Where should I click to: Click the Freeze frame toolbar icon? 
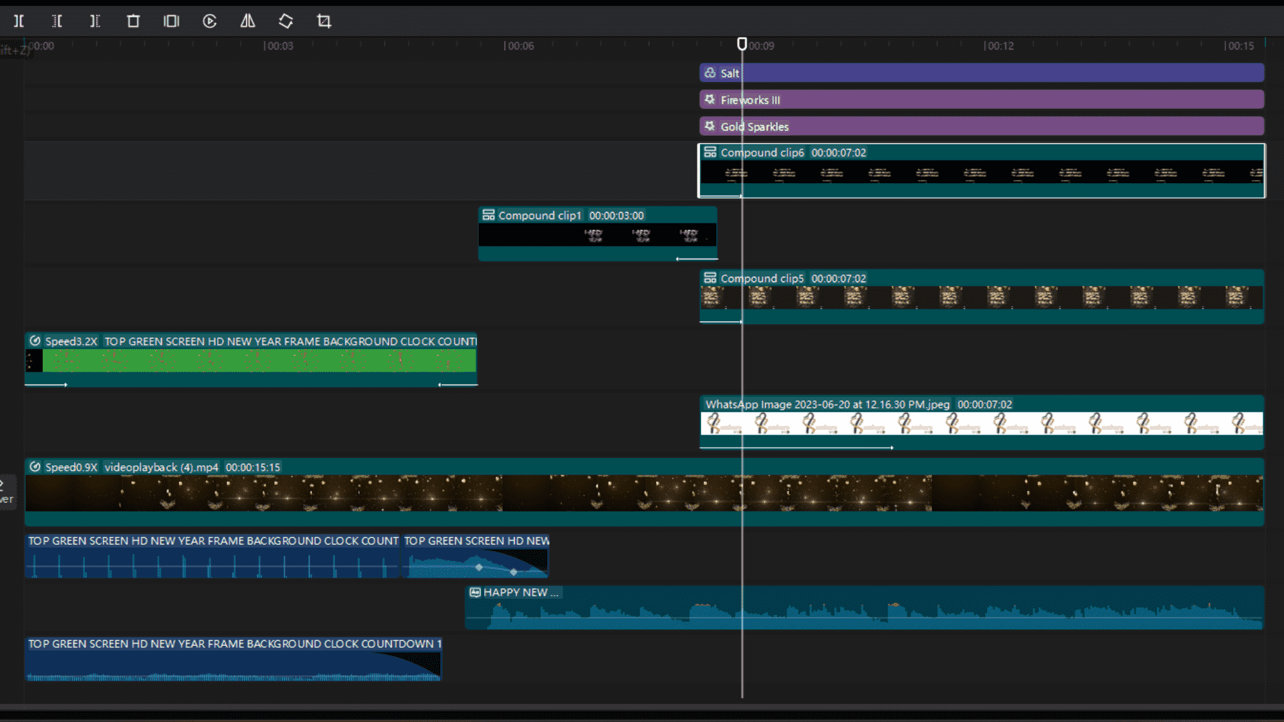coord(171,21)
